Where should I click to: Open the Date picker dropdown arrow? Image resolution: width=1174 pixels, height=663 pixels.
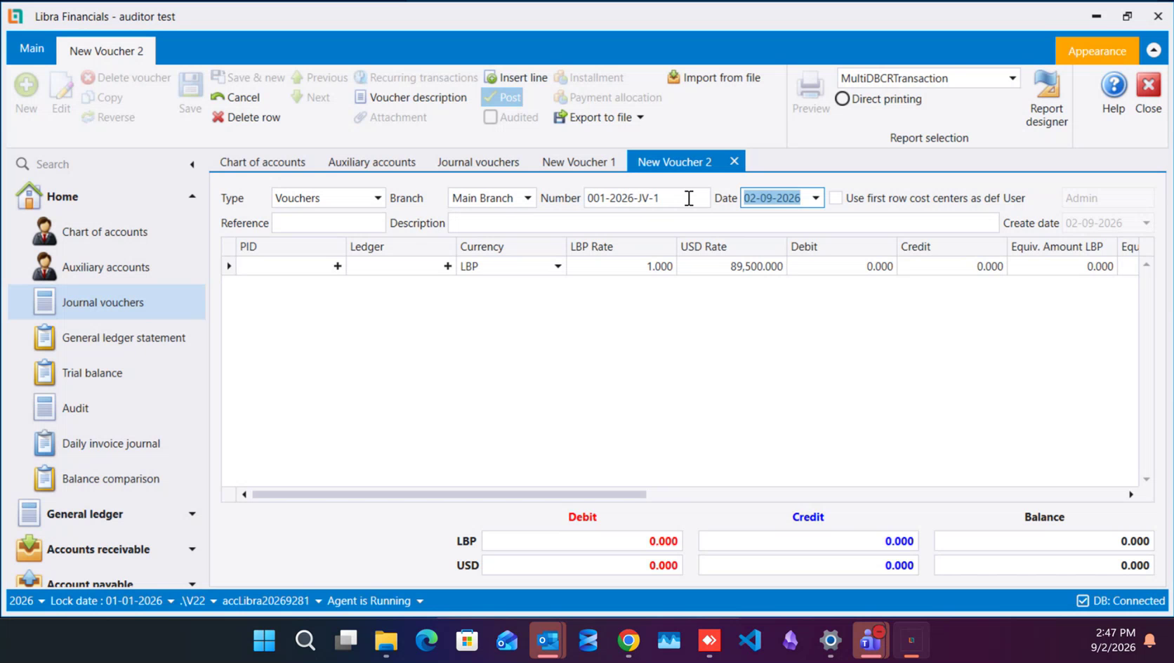pyautogui.click(x=816, y=198)
